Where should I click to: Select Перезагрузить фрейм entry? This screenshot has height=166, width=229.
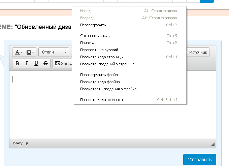pos(99,75)
